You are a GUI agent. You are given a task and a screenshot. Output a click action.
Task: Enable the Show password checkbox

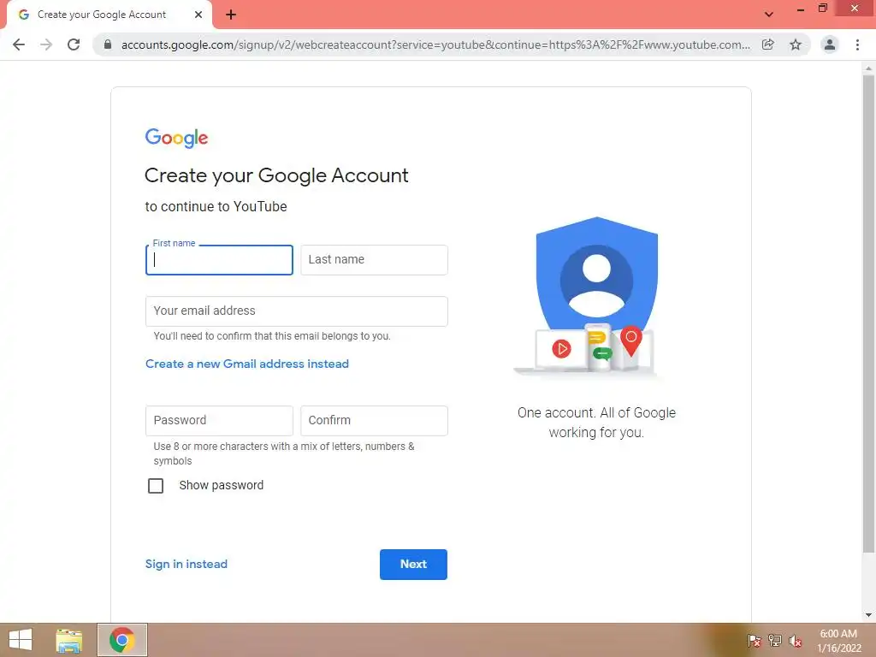pyautogui.click(x=156, y=486)
